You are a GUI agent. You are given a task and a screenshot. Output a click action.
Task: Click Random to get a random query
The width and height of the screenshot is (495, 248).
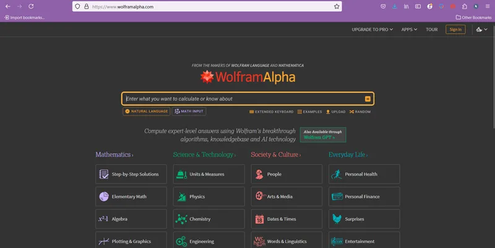click(360, 112)
